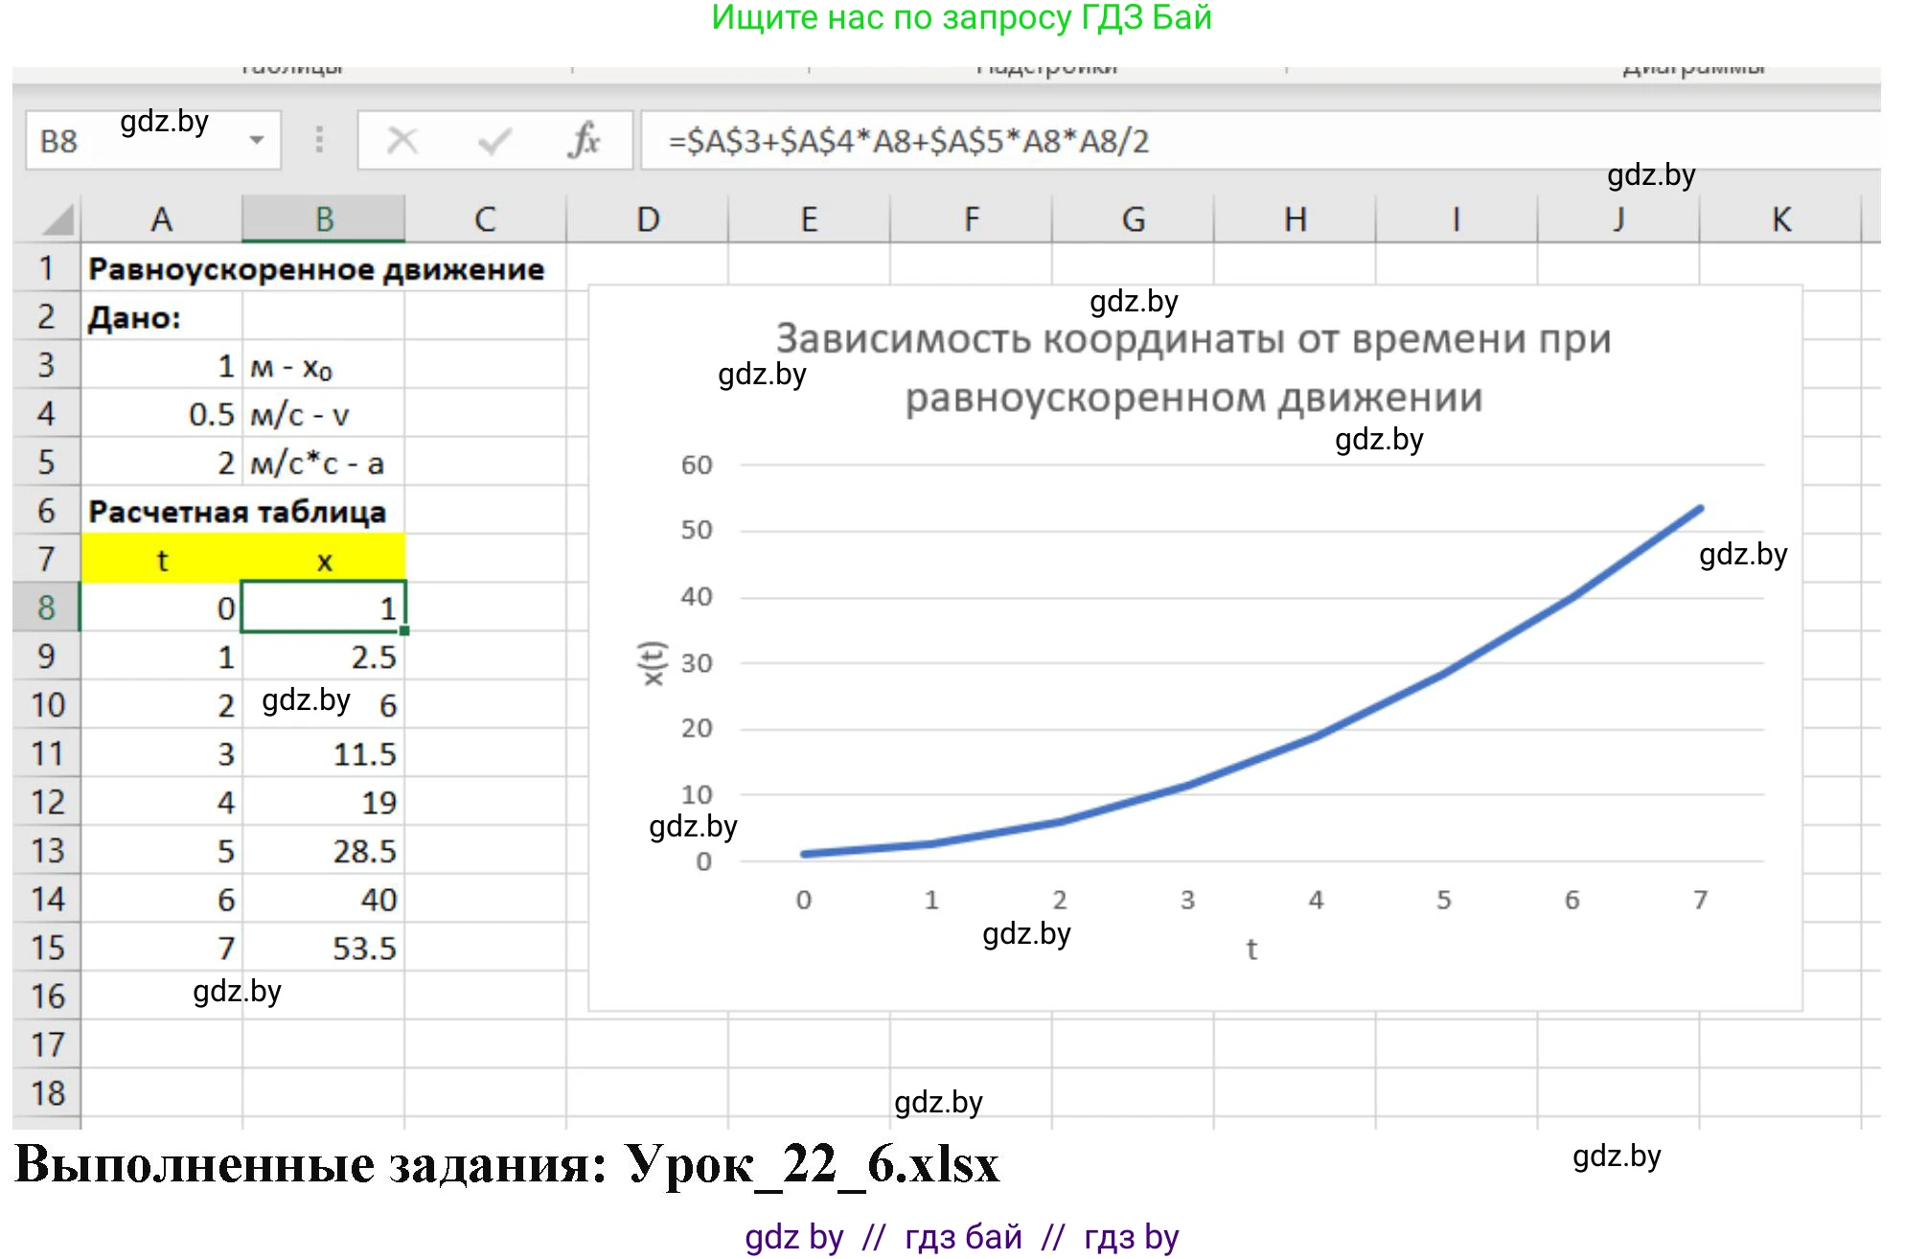This screenshot has height=1259, width=1927.
Task: Select column K header
Action: coord(1781,219)
